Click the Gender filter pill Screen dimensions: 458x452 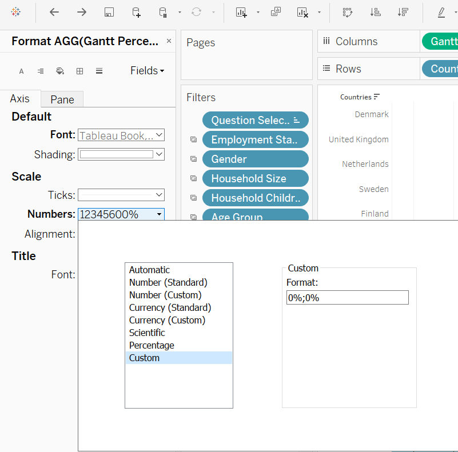click(255, 159)
